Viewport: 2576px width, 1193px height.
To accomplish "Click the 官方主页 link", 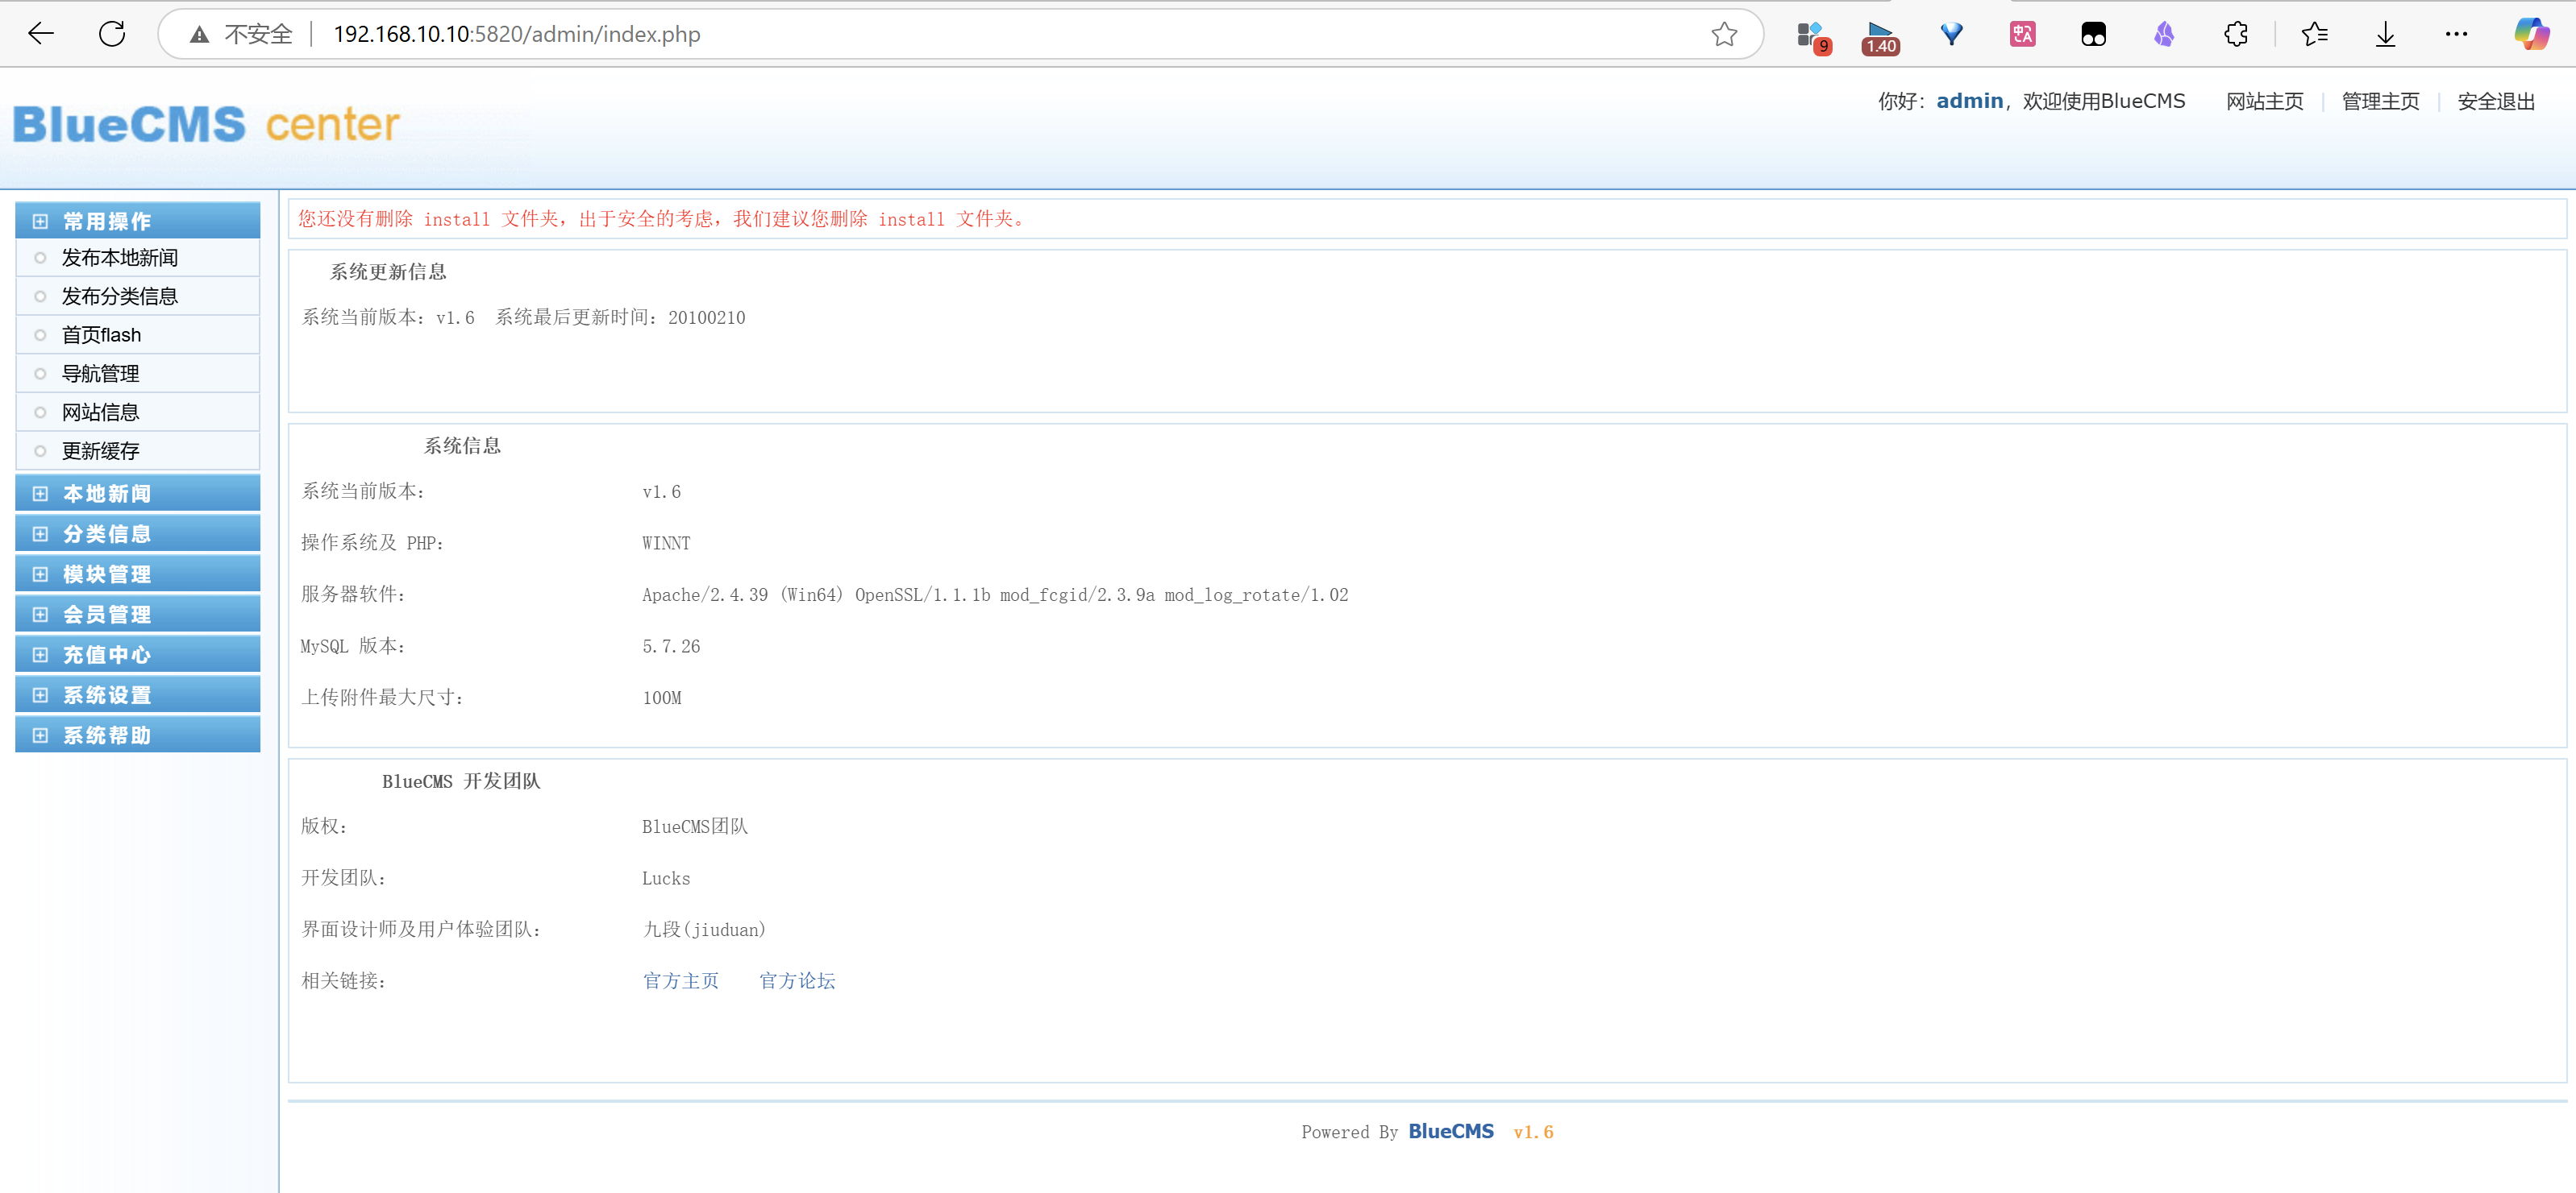I will click(x=680, y=981).
